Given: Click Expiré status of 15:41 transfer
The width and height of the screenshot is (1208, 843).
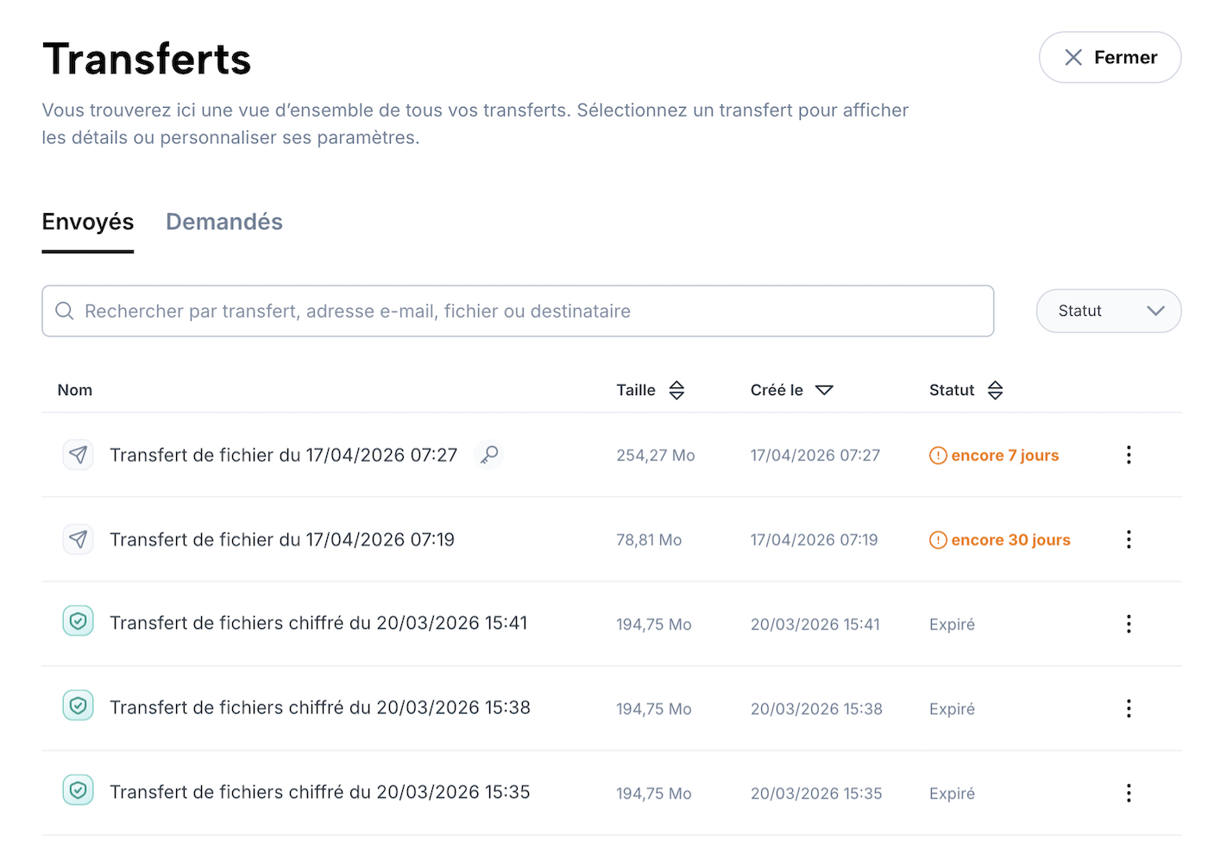Looking at the screenshot, I should tap(953, 625).
